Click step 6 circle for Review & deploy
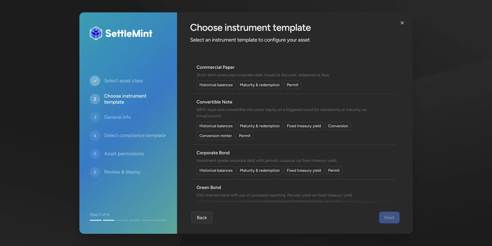Screen dimensions: 492x246 pyautogui.click(x=95, y=172)
